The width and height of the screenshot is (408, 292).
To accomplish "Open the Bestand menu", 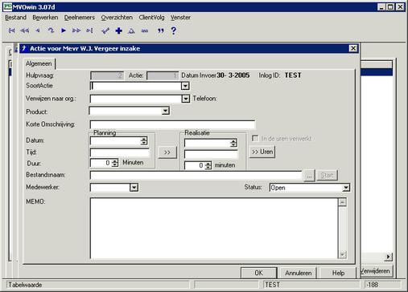I will click(x=16, y=18).
